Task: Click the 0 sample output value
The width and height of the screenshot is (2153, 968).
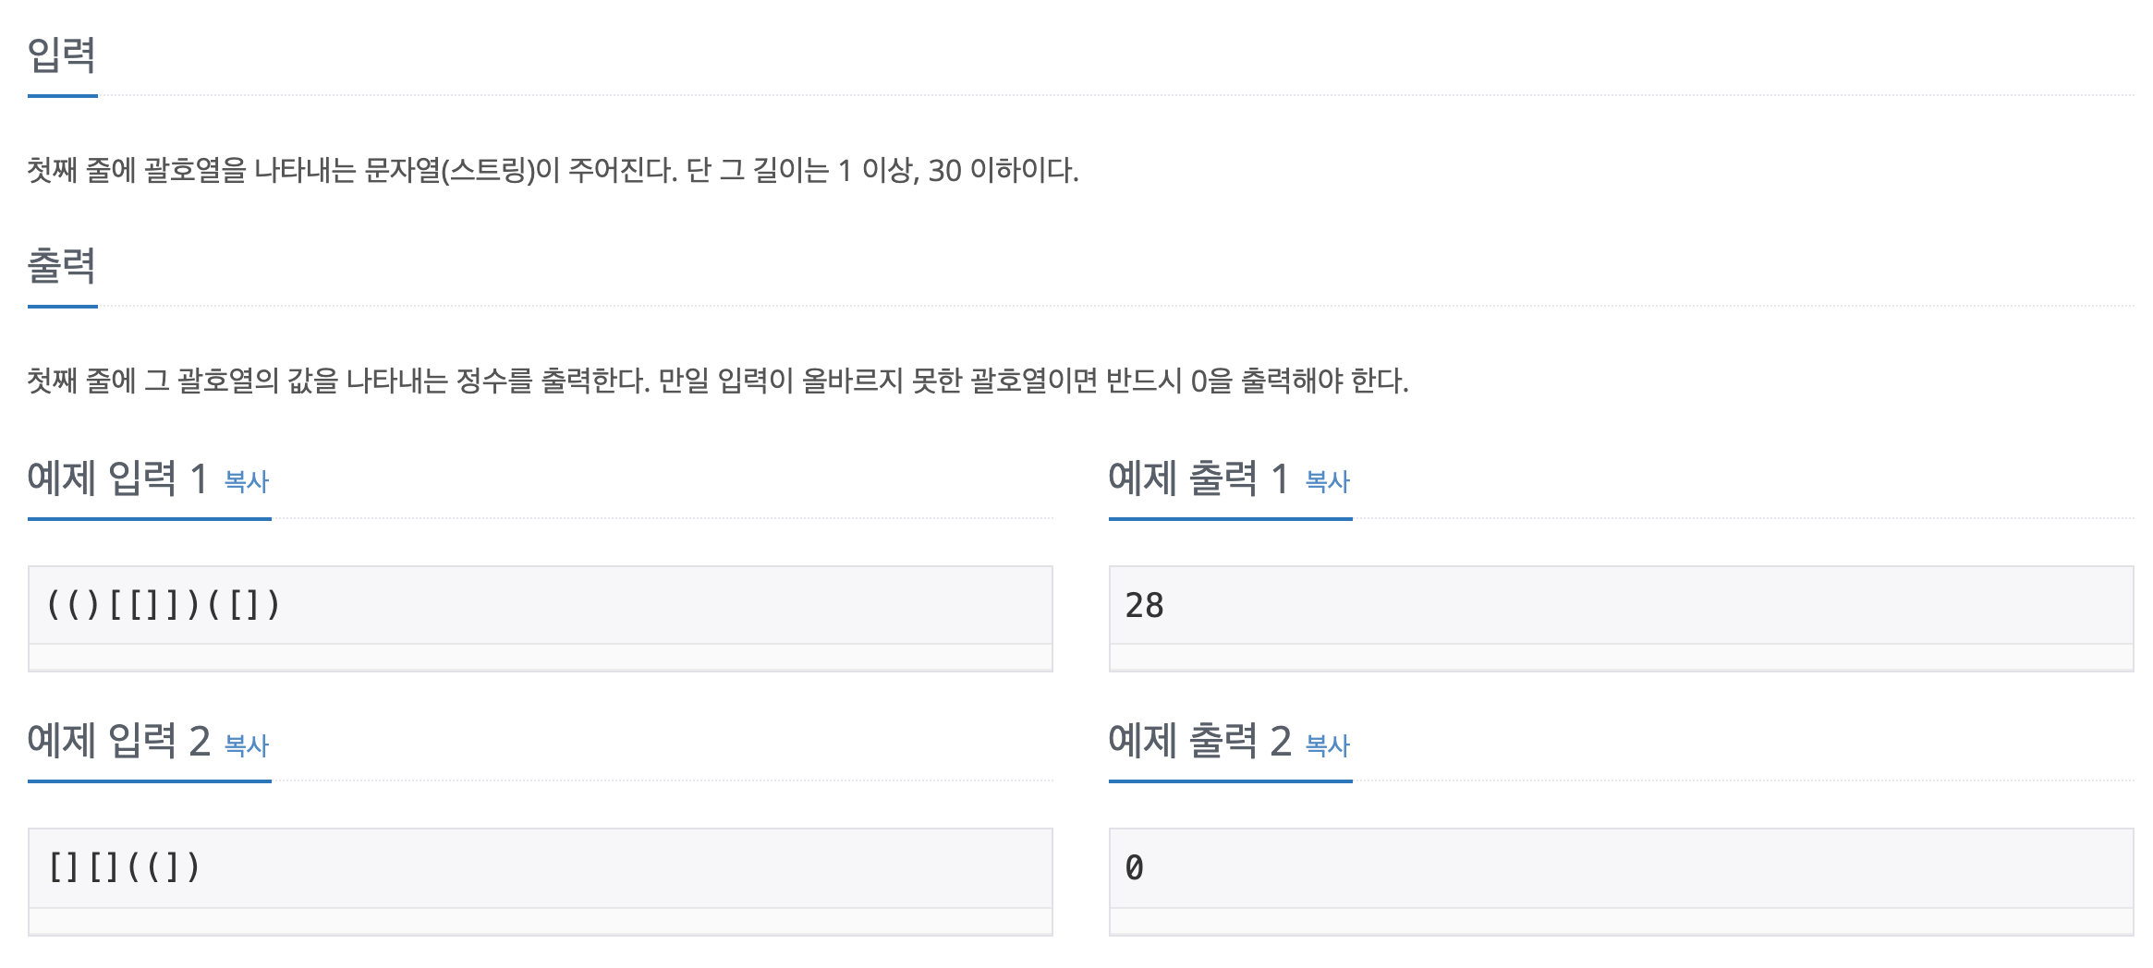Action: [1135, 867]
